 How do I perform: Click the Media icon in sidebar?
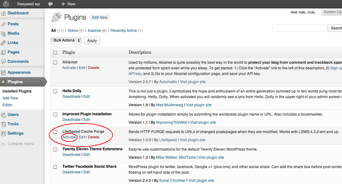(3, 33)
